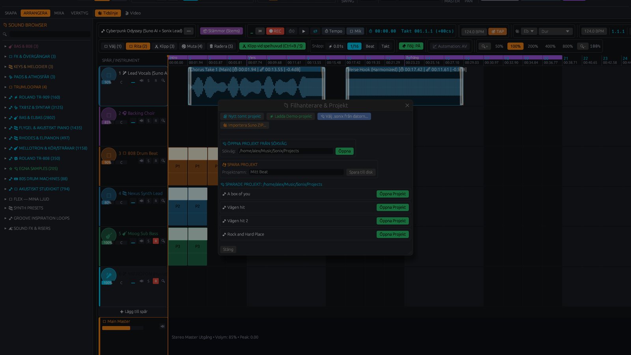Switch to the Video view tab
631x355 pixels.
tap(133, 13)
